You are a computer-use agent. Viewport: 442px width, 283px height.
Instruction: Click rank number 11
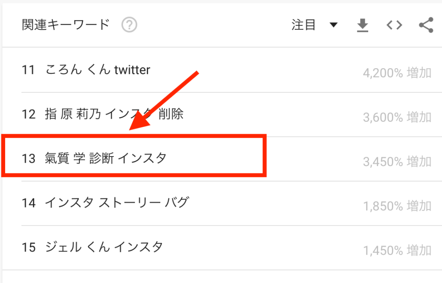point(28,70)
